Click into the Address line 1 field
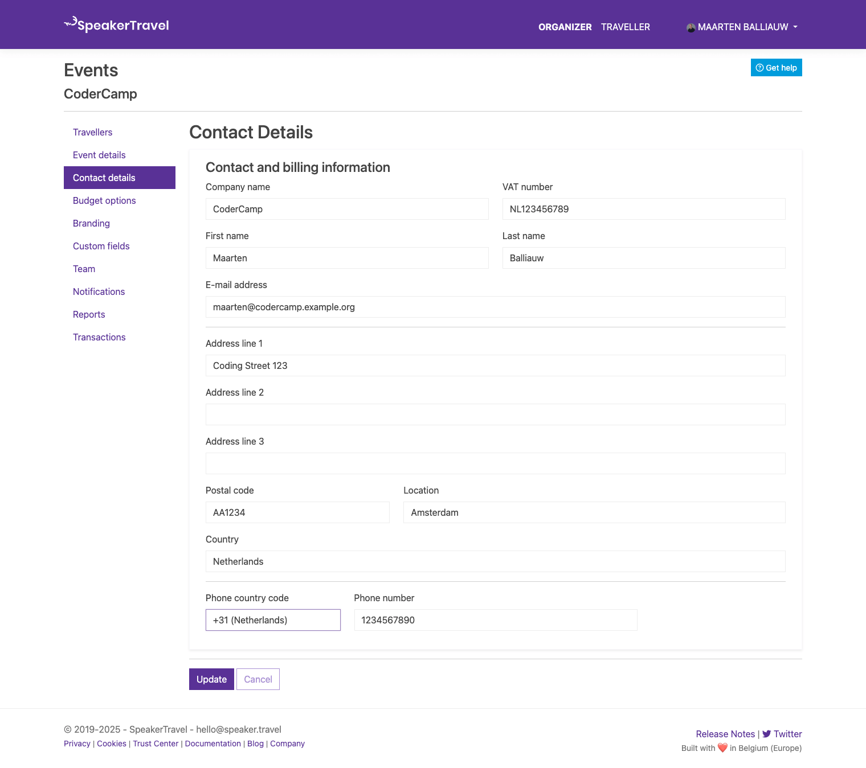Image resolution: width=866 pixels, height=768 pixels. tap(496, 365)
